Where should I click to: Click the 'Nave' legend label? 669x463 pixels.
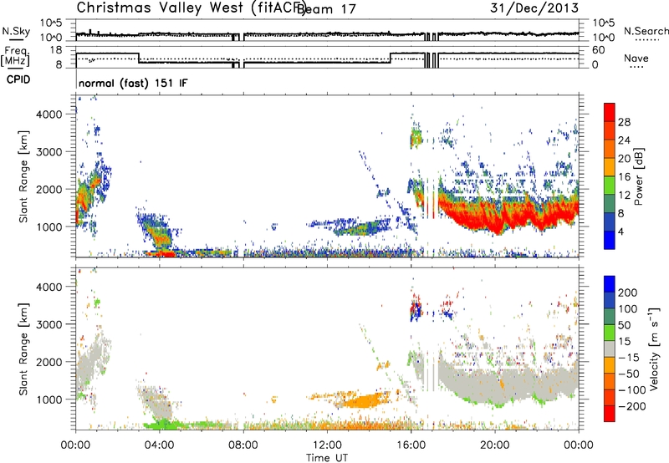636,58
